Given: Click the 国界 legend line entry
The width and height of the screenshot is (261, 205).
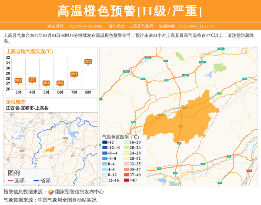Looking at the screenshot, I should tap(17, 181).
